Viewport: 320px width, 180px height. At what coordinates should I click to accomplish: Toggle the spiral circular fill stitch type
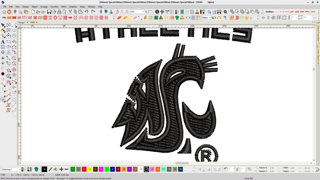click(86, 18)
